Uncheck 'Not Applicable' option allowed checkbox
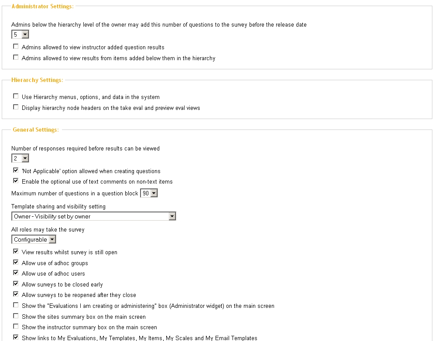 16,170
